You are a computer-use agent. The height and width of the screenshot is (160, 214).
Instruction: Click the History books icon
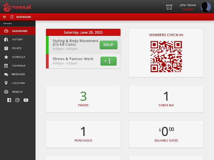click(x=6, y=40)
